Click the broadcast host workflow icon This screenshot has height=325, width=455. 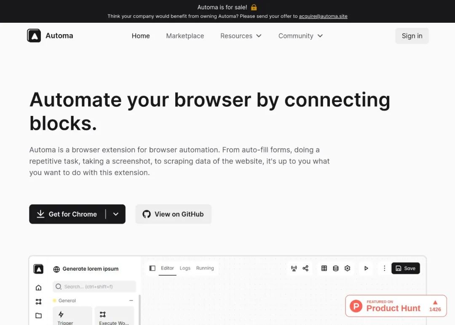click(294, 268)
